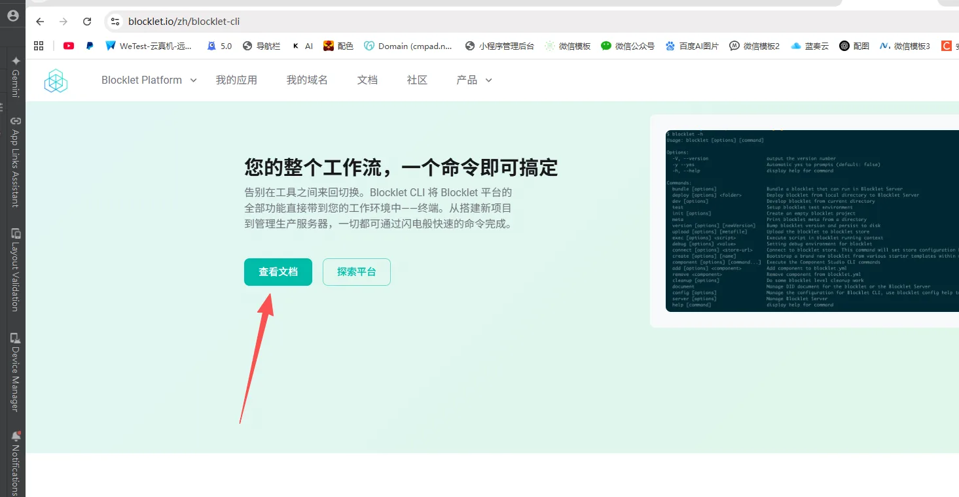Open the Notifications panel
This screenshot has width=959, height=497.
(16, 463)
